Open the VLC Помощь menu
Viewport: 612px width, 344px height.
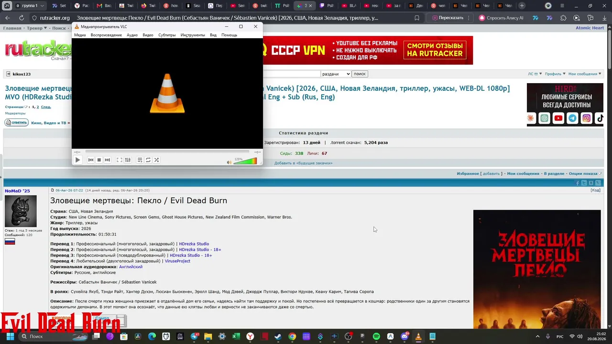coord(229,35)
